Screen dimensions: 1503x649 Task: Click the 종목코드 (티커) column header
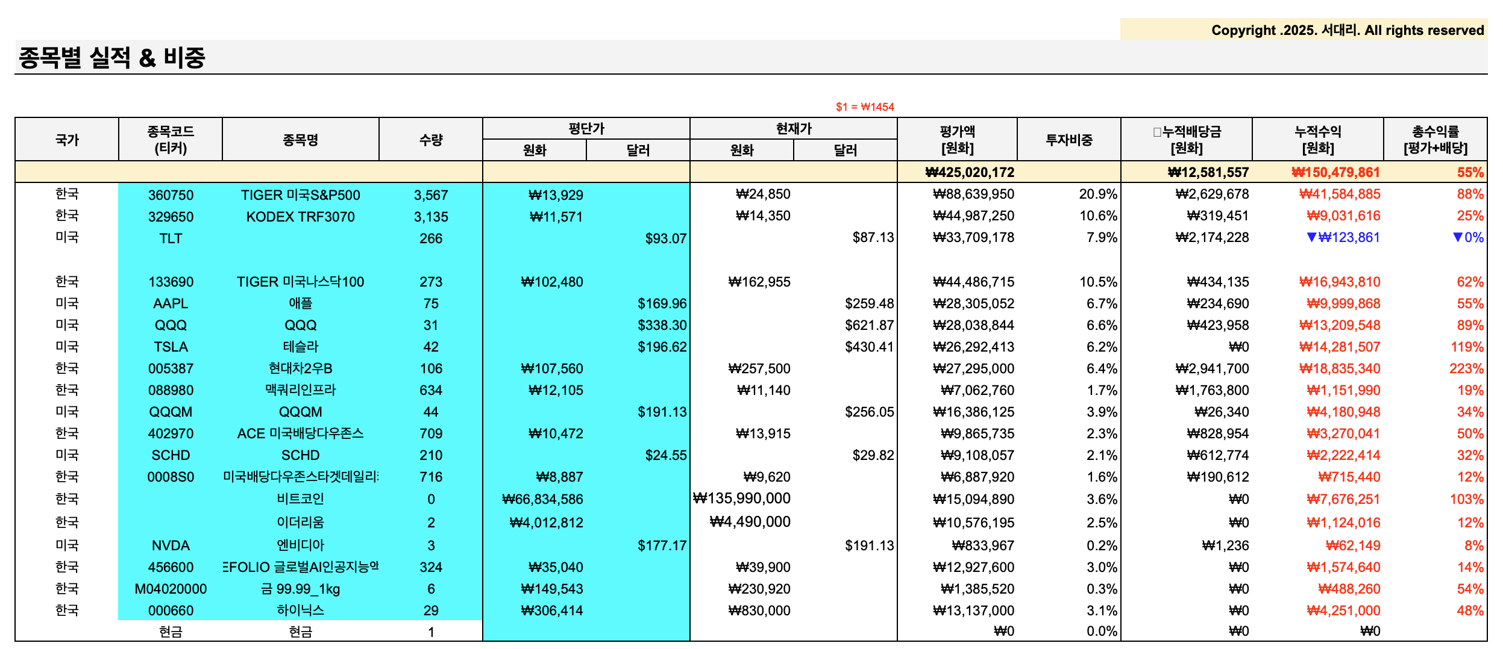[171, 140]
